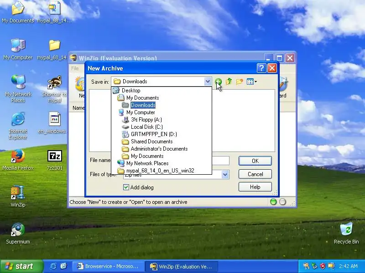The image size is (365, 273).
Task: Click the red security shield tray icon
Action: tap(323, 266)
